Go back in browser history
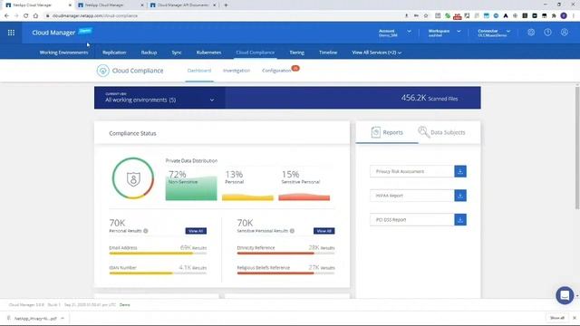The width and height of the screenshot is (580, 326). [6, 15]
